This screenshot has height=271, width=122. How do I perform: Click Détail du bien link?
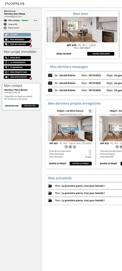click(x=64, y=54)
